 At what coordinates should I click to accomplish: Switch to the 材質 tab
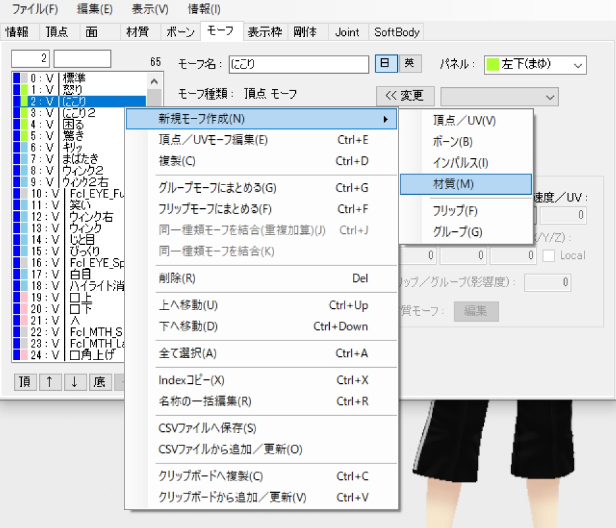[137, 32]
